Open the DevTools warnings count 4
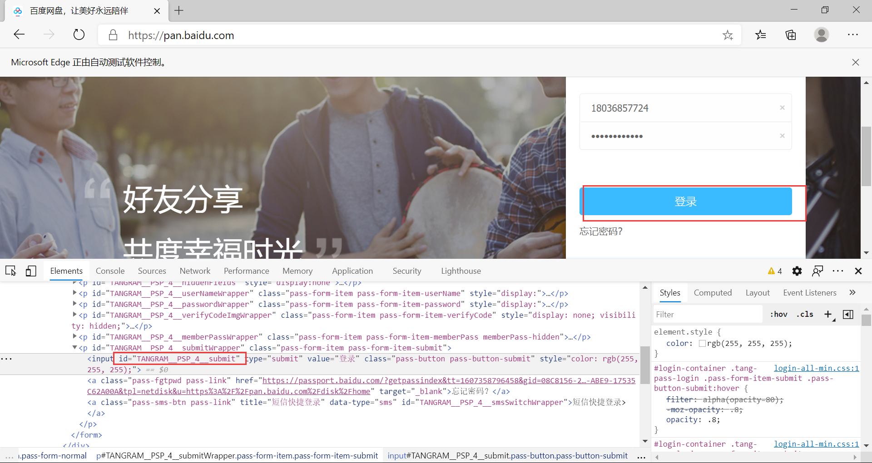Screen dimensions: 872x463 click(775, 271)
